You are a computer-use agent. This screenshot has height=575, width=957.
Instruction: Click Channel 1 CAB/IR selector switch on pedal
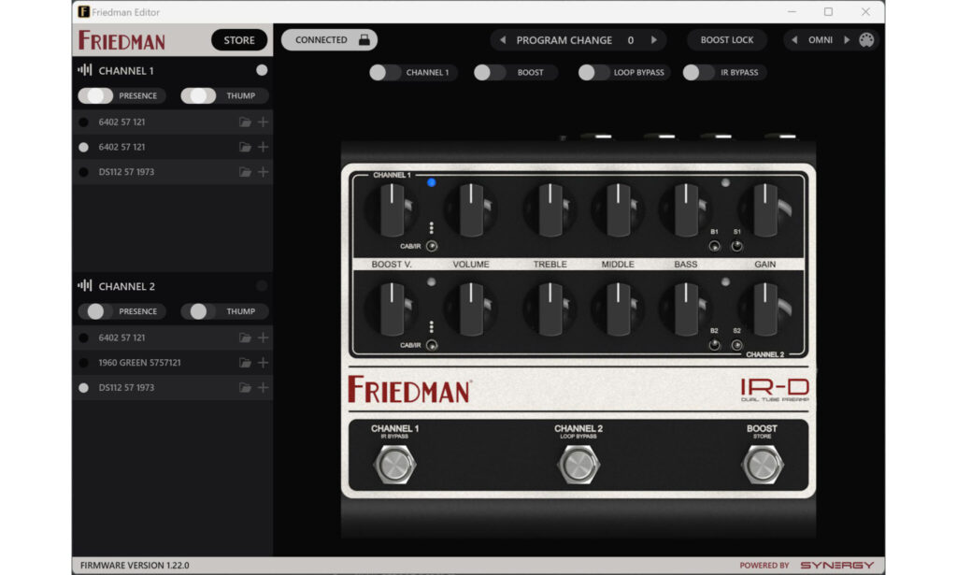click(432, 246)
